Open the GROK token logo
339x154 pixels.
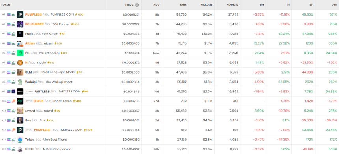click(20, 149)
